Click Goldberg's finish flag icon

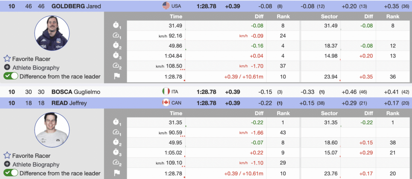[116, 76]
